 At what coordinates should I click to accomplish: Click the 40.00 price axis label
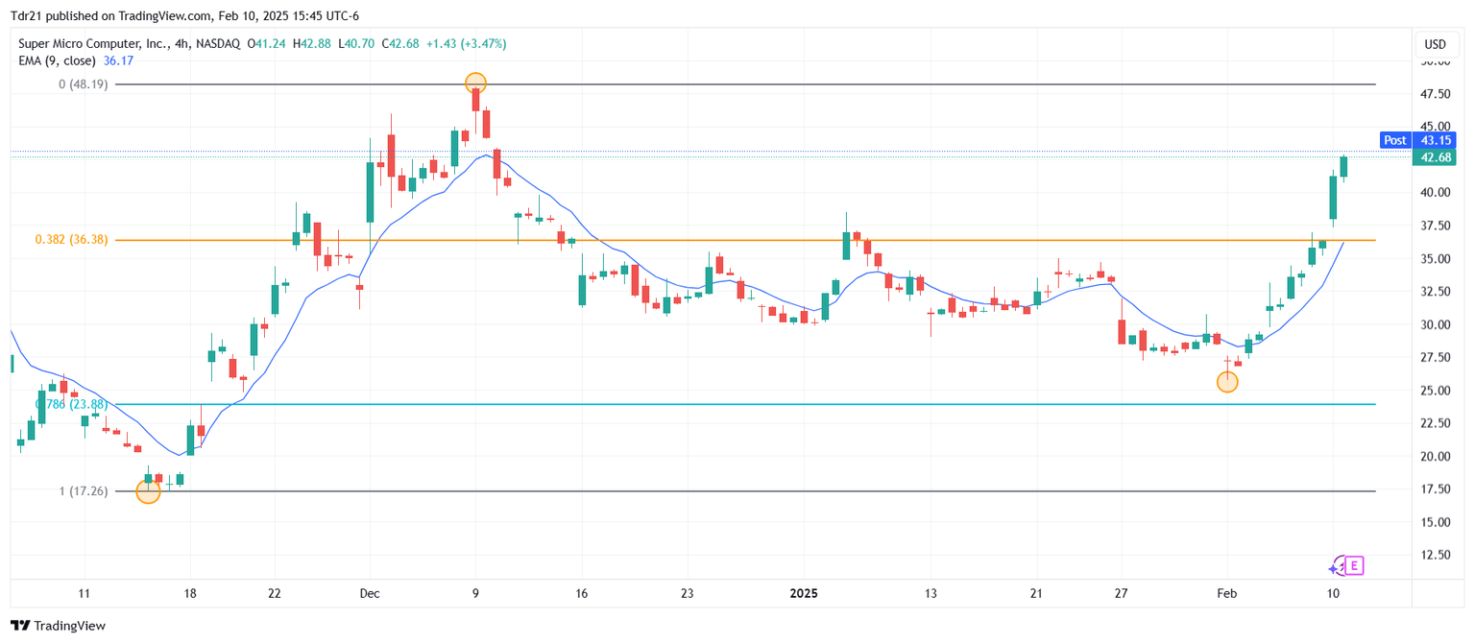(x=1436, y=193)
